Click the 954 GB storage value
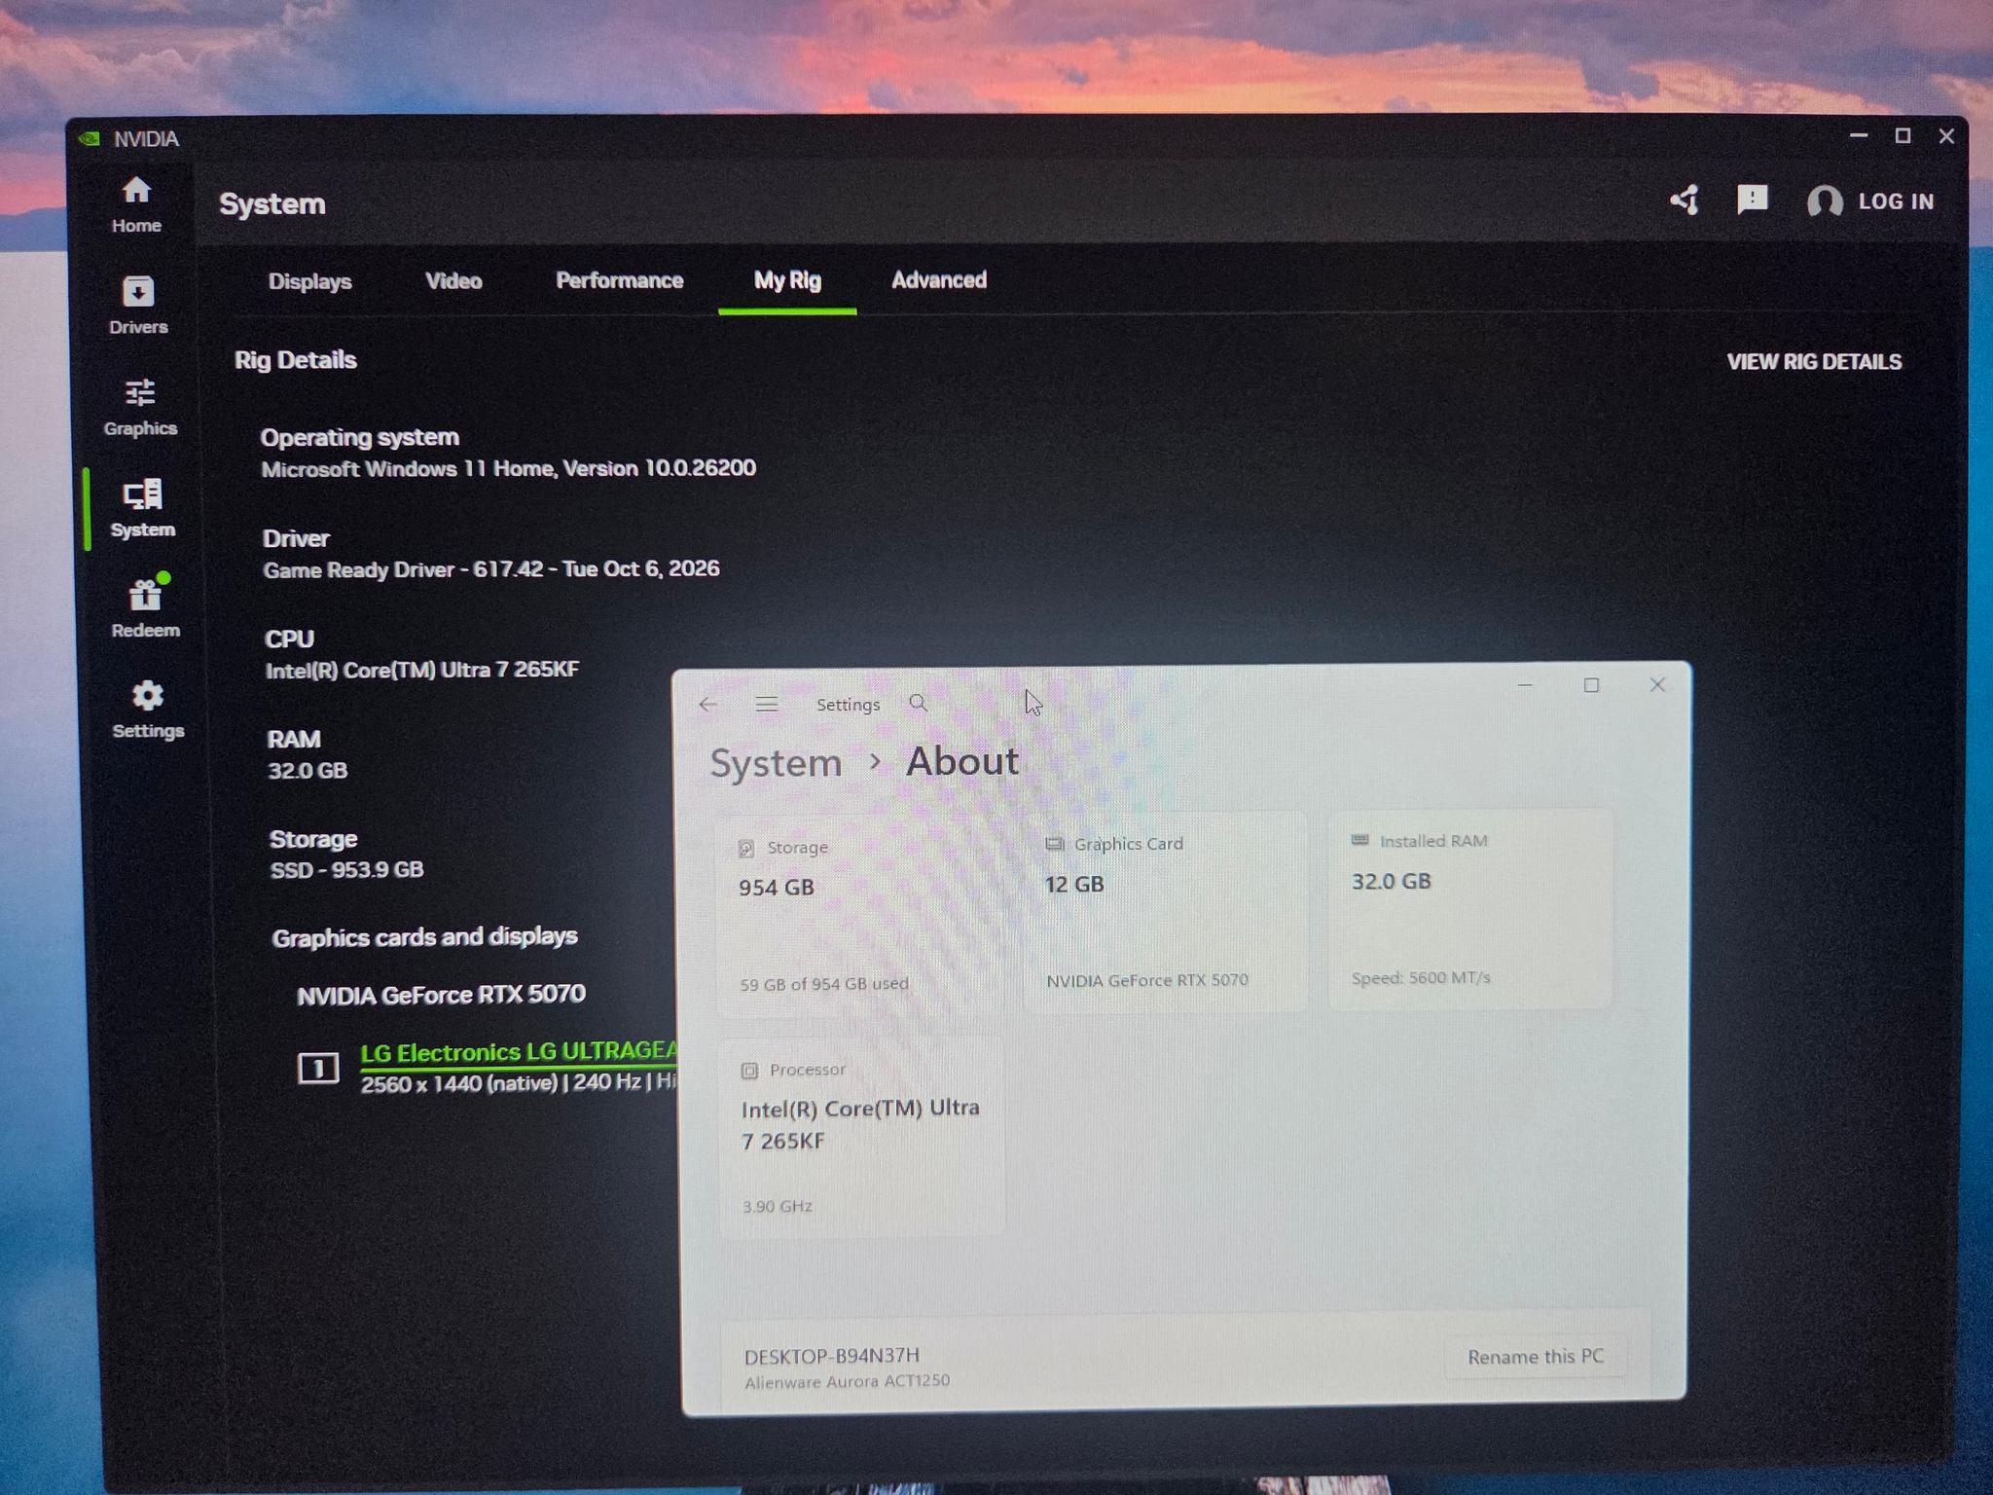Screen dimensions: 1993x1495 [x=776, y=888]
